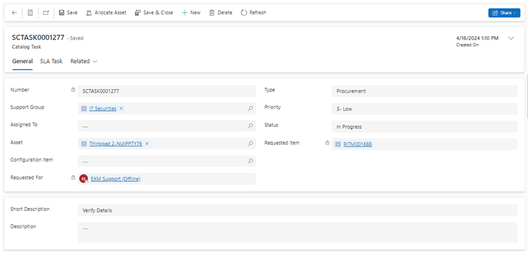Expand the header chevron beside Created On
The image size is (529, 256).
click(x=511, y=38)
